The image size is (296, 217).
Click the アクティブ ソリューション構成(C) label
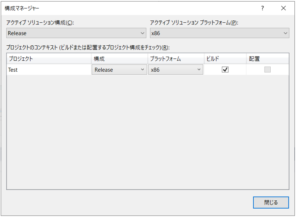40,23
